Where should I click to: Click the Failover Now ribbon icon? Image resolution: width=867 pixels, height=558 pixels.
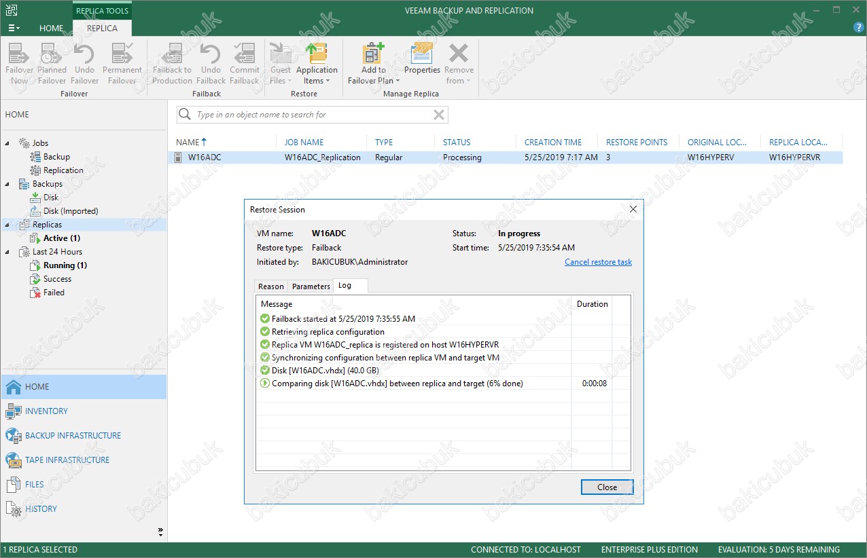coord(19,64)
